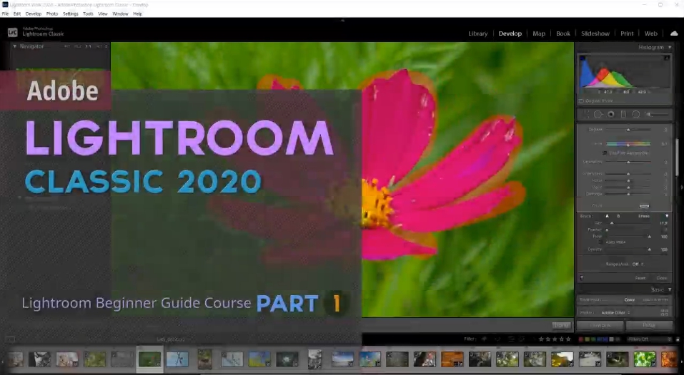Open the Profile Adobe Color dropdown
The height and width of the screenshot is (375, 684).
point(615,312)
